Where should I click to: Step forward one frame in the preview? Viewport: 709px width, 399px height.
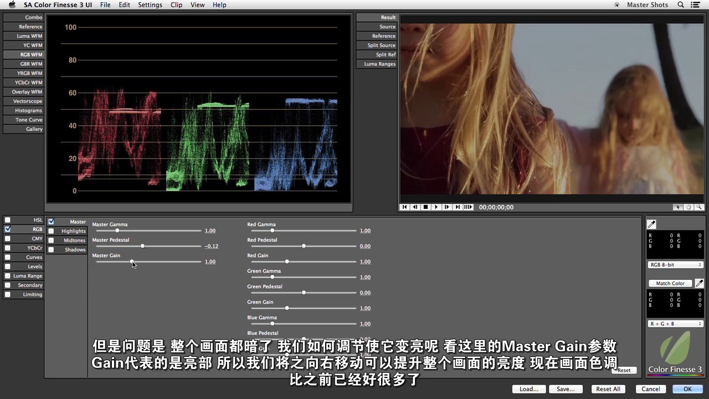447,207
